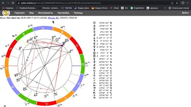
Task: Open the Gmail bookmark
Action: (114, 8)
